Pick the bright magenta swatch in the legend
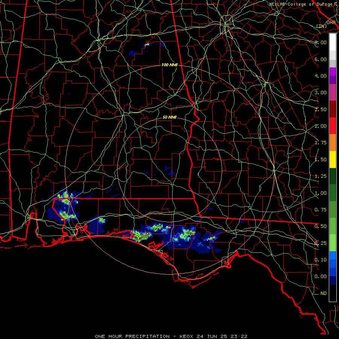The height and width of the screenshot is (339, 339). pos(333,72)
